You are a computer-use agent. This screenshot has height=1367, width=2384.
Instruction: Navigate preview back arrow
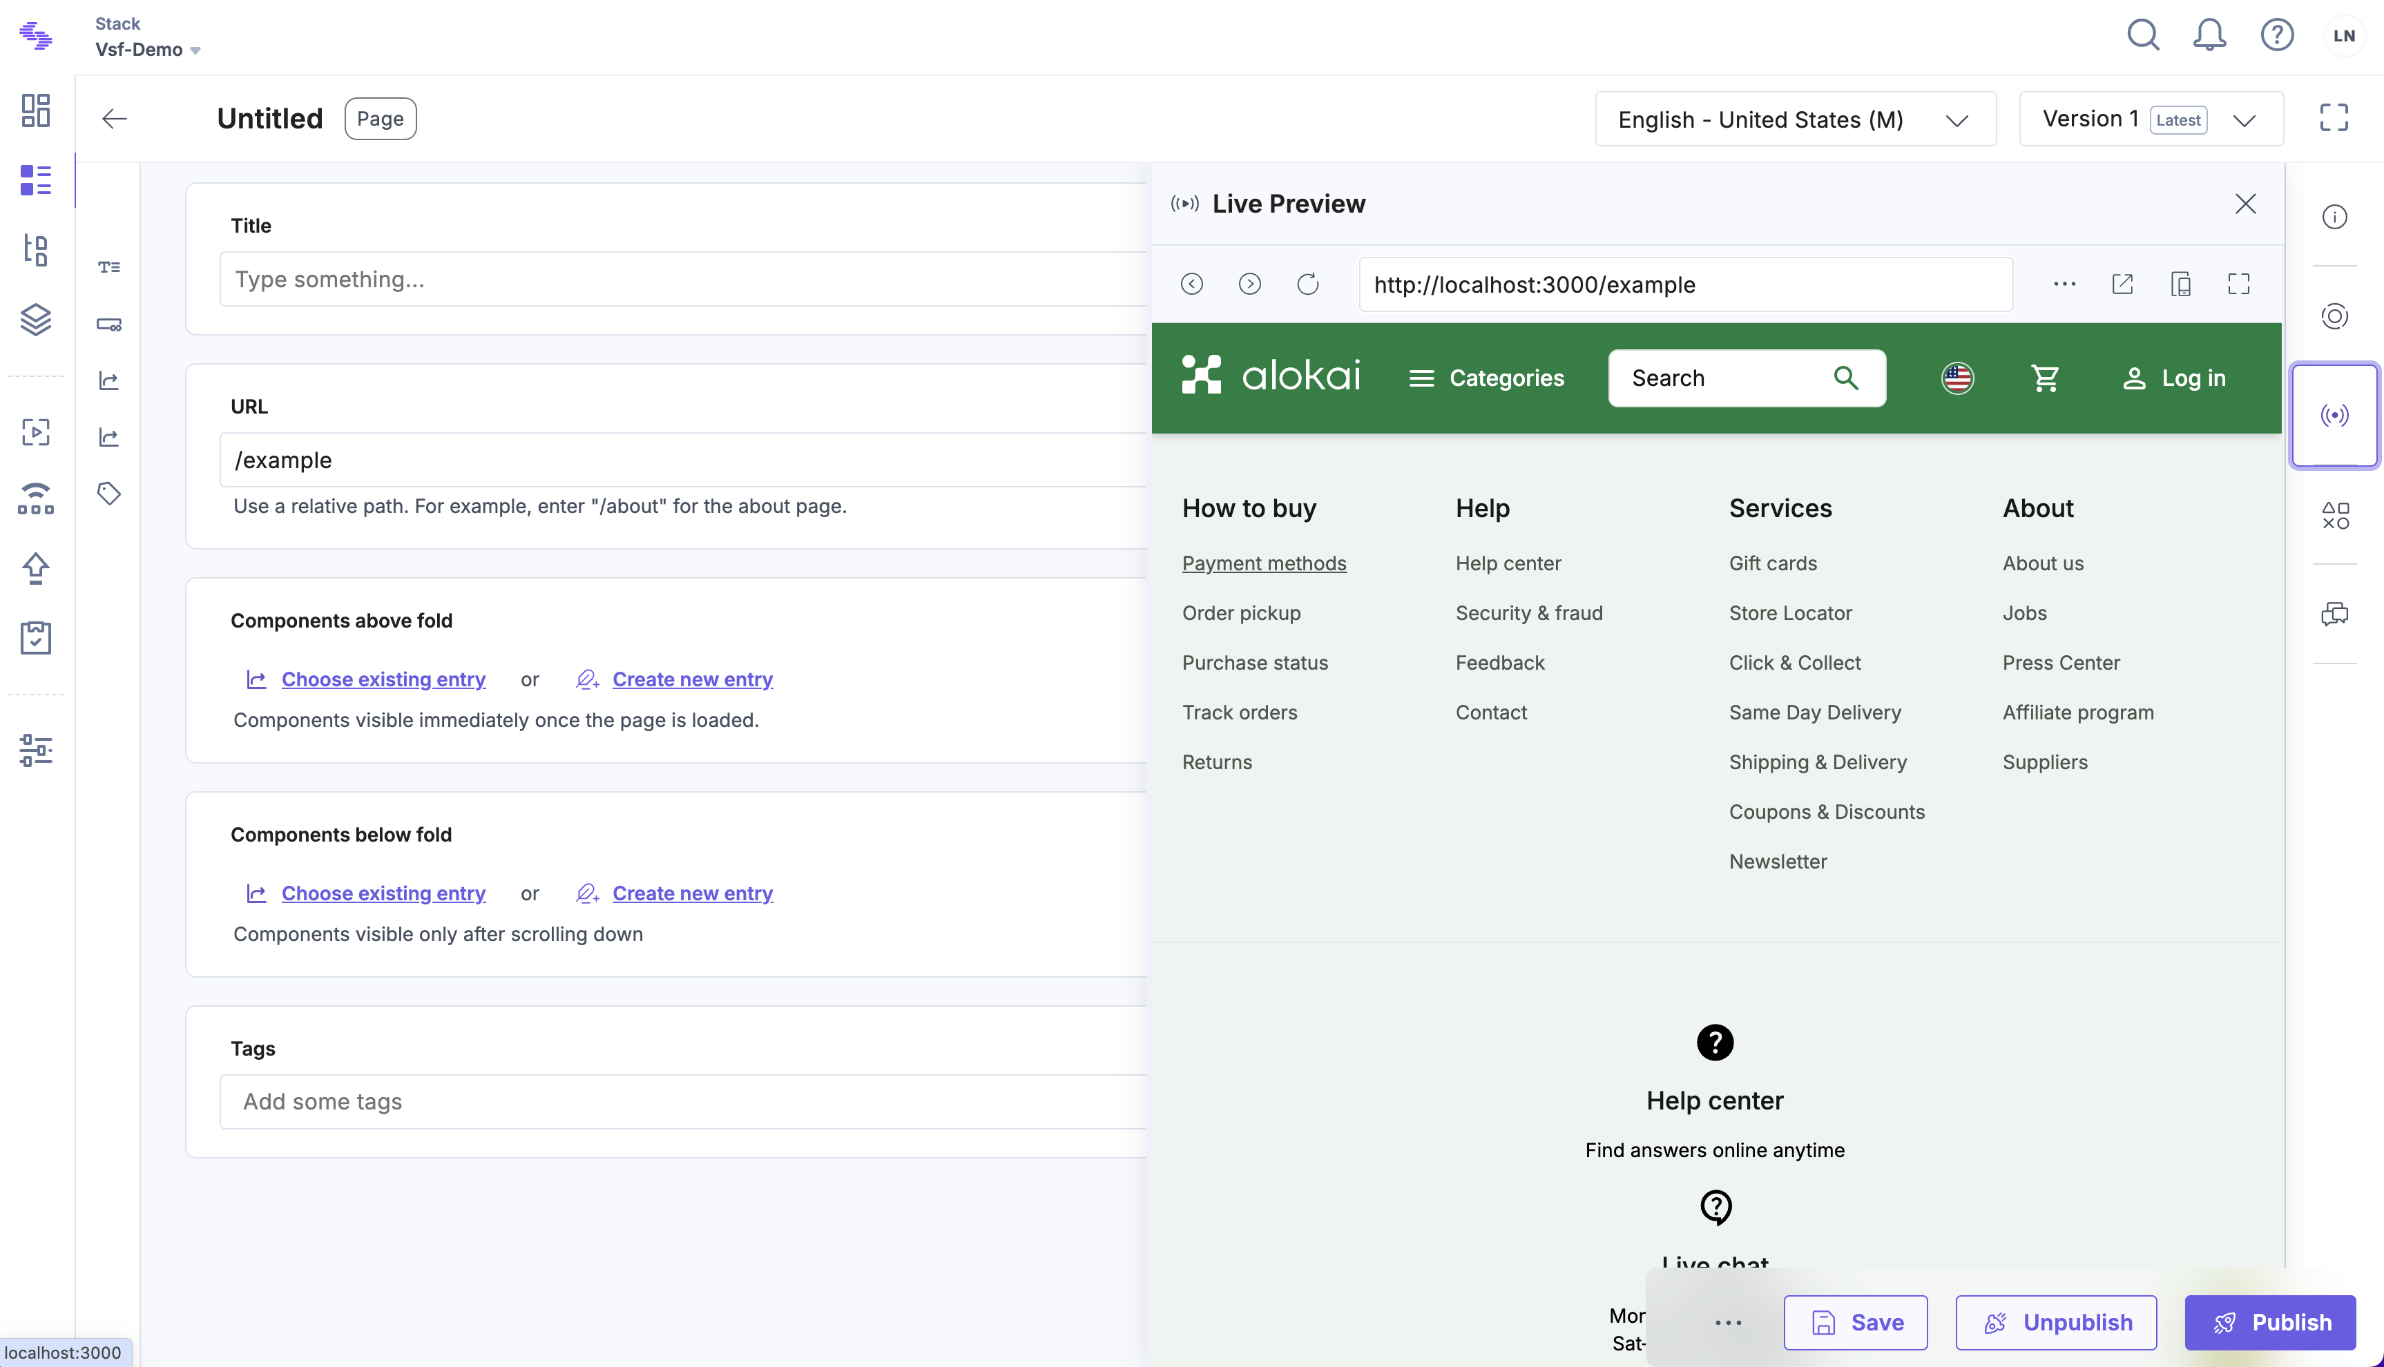1191,284
